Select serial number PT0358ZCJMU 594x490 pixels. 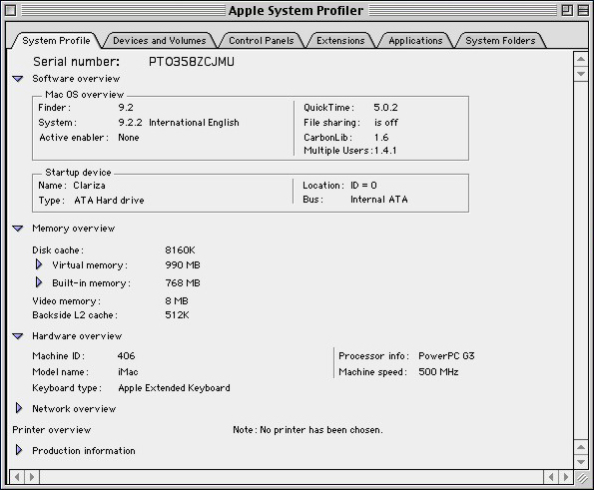tap(192, 61)
